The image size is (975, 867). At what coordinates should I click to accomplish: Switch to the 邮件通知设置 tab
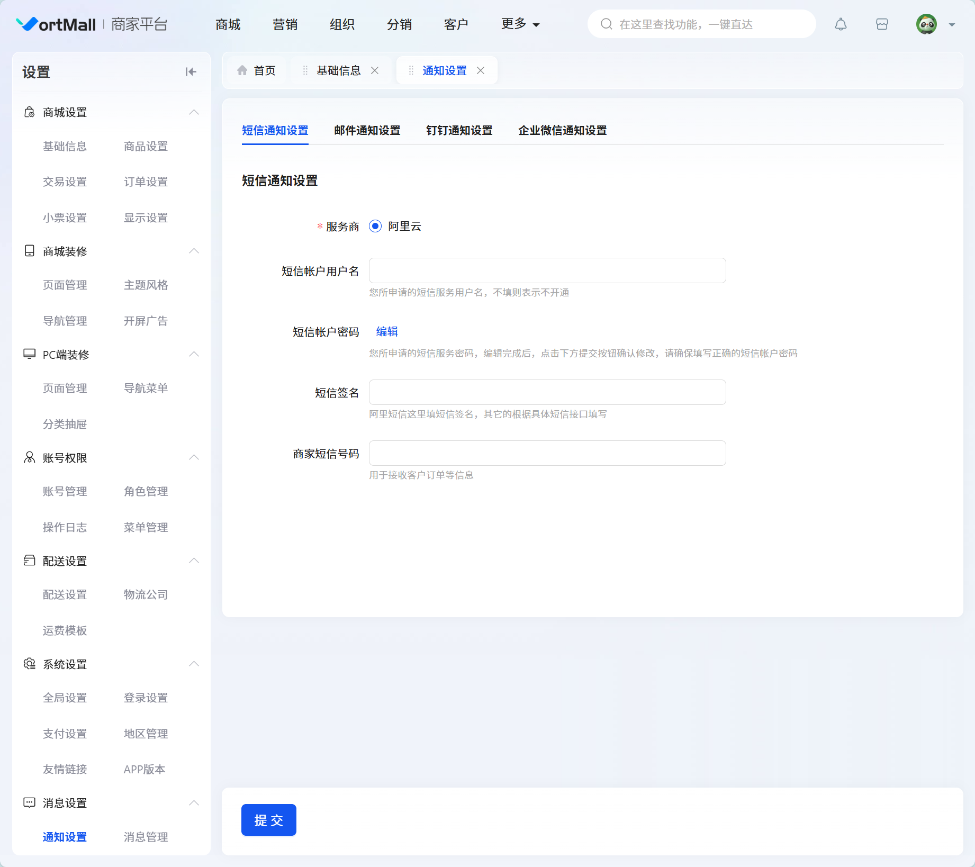tap(367, 130)
